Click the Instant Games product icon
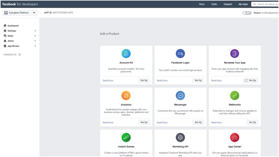Image resolution: width=279 pixels, height=157 pixels. point(126,137)
